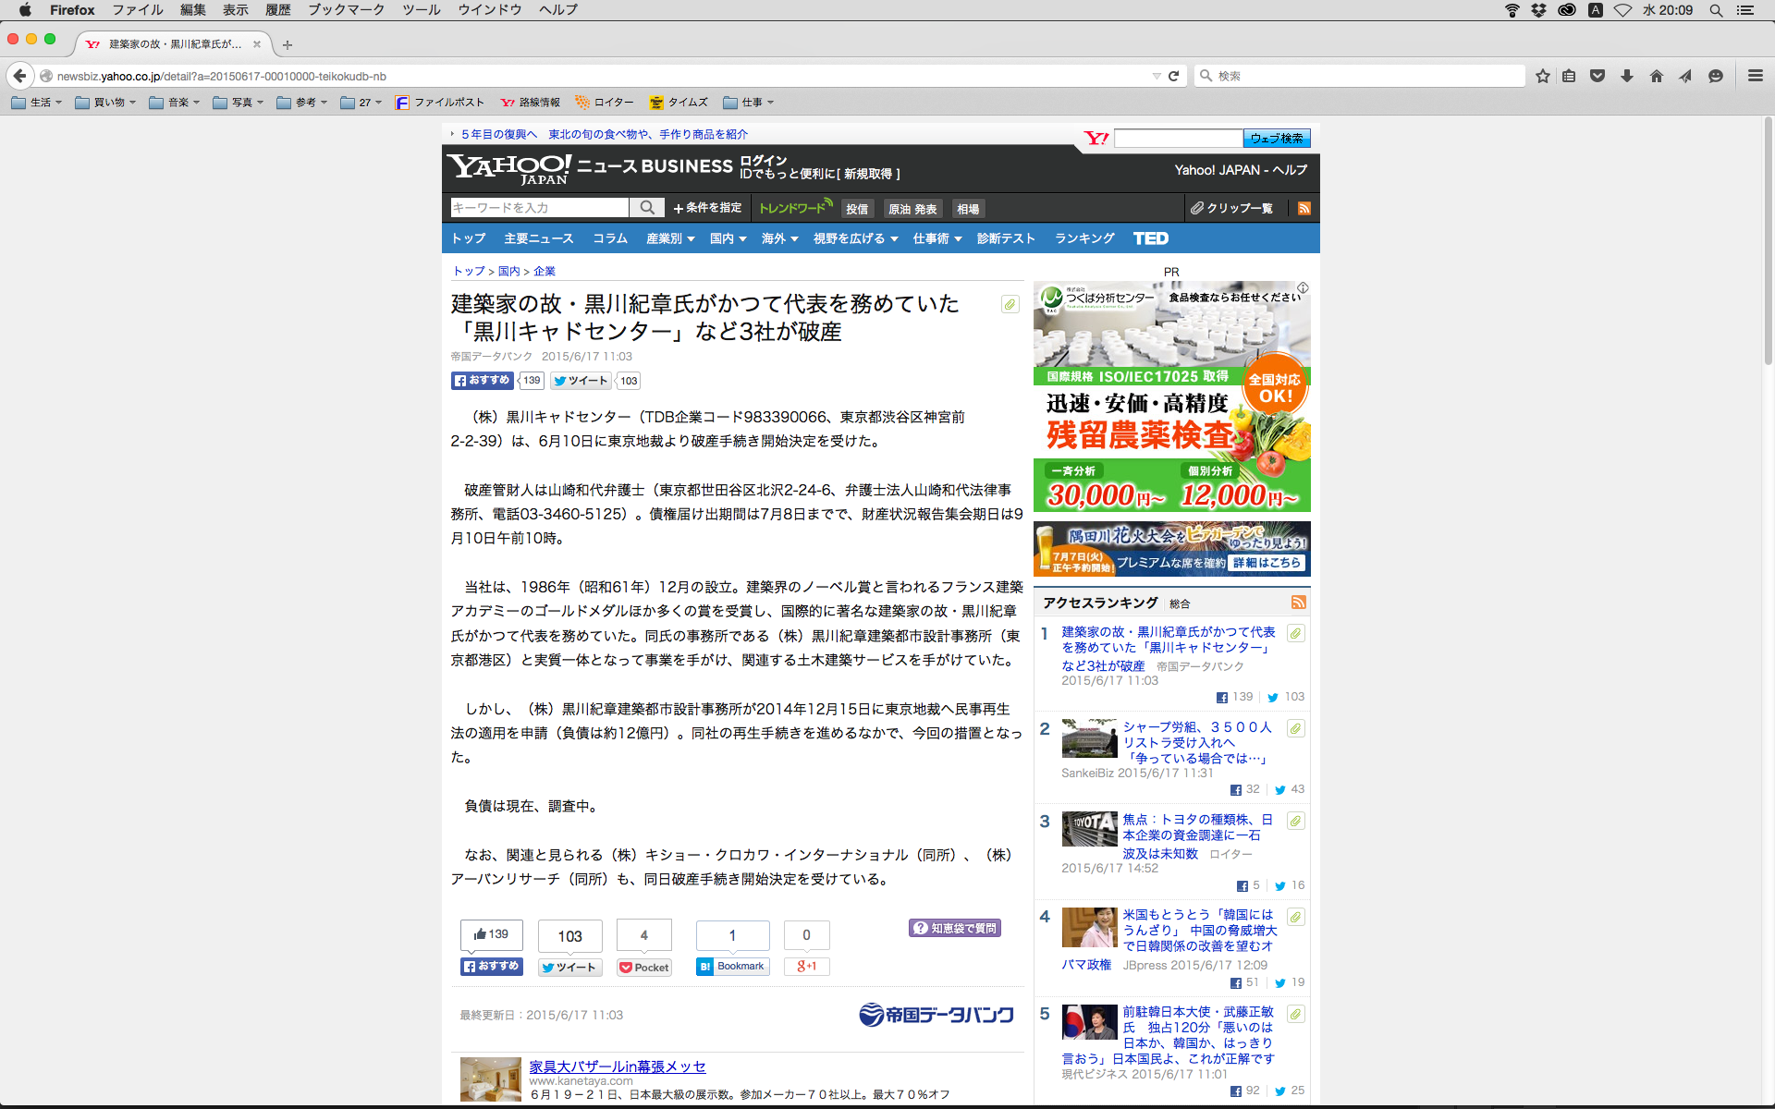Viewport: 1775px width, 1109px height.
Task: Toggle clip on ranking item 2 Sharp article
Action: click(x=1295, y=729)
